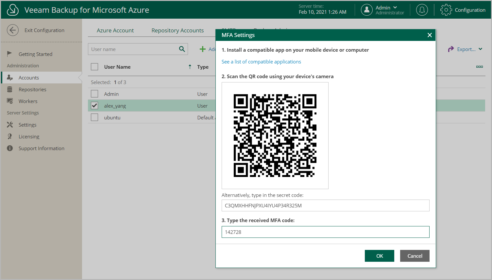Sort by User Name arrow
Screen dimensions: 492x280
coord(190,67)
